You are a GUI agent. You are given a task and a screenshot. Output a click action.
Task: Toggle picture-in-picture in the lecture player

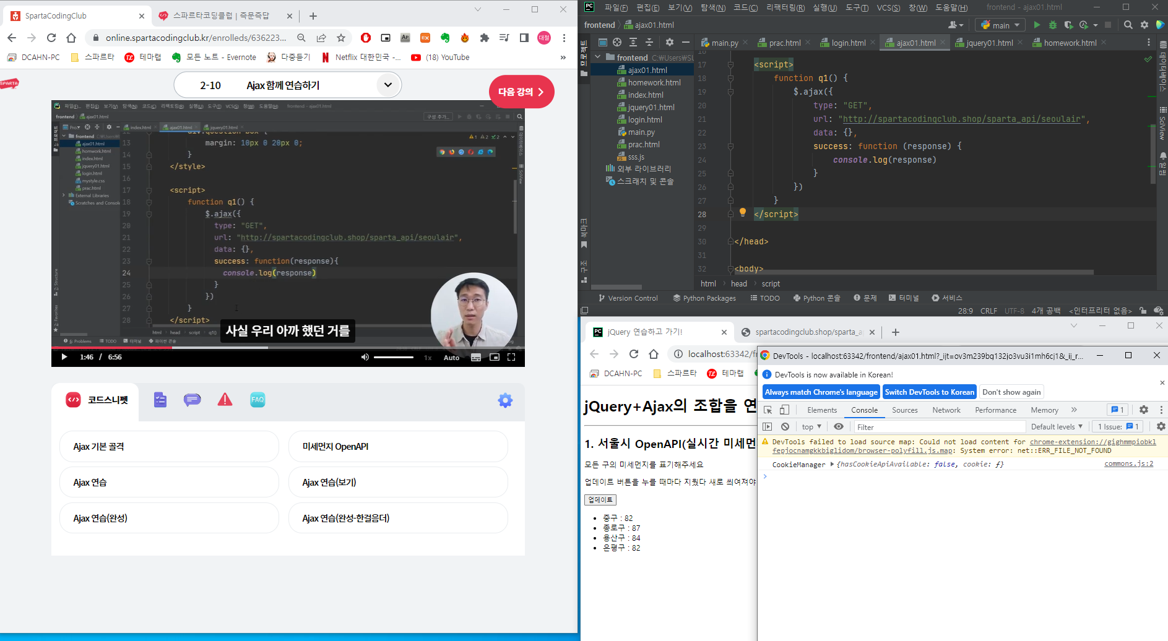(x=494, y=357)
